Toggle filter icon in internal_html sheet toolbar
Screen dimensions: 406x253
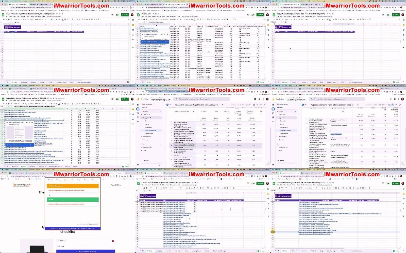pyautogui.click(x=230, y=19)
